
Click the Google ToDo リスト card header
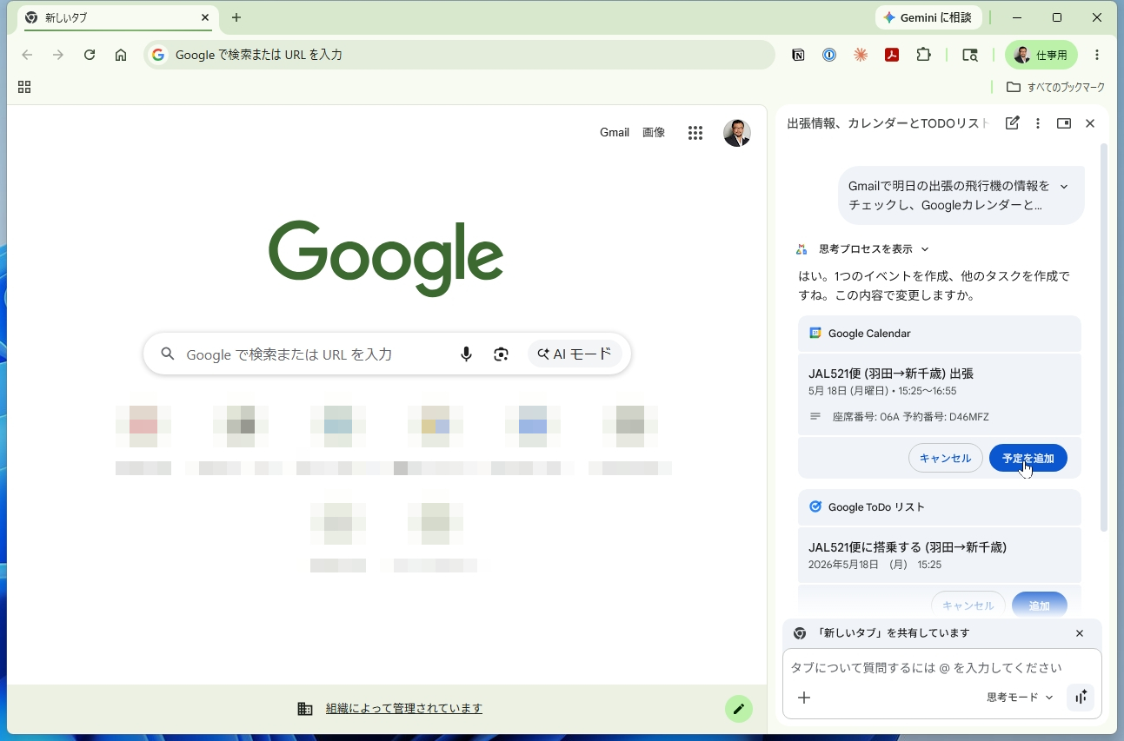point(940,507)
